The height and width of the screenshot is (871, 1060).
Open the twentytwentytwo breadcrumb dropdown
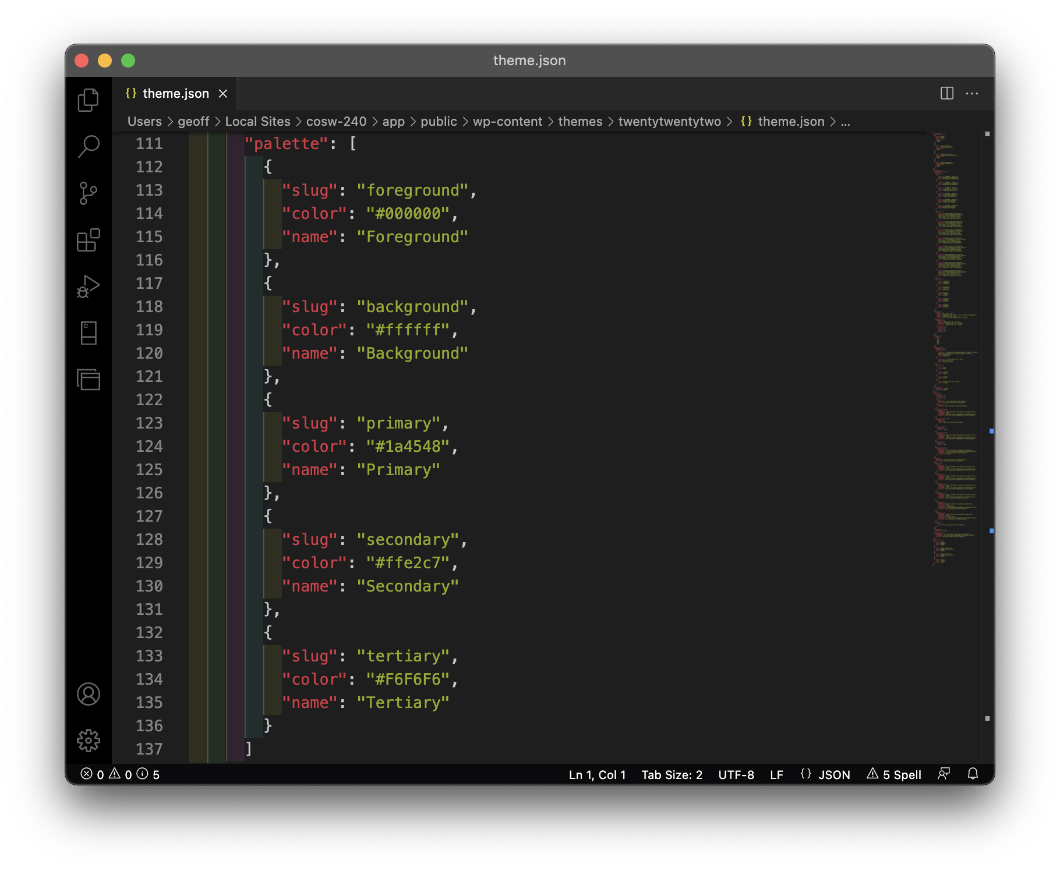(669, 121)
